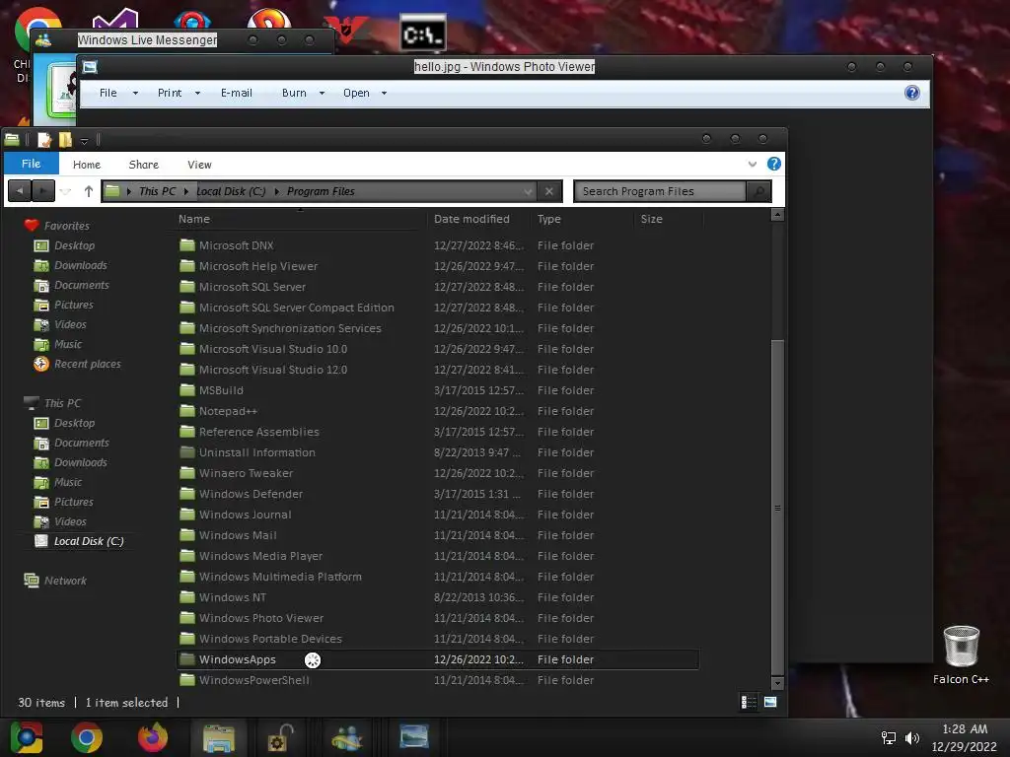The height and width of the screenshot is (757, 1010).
Task: Click Photo Viewer taskbar icon
Action: [x=413, y=737]
